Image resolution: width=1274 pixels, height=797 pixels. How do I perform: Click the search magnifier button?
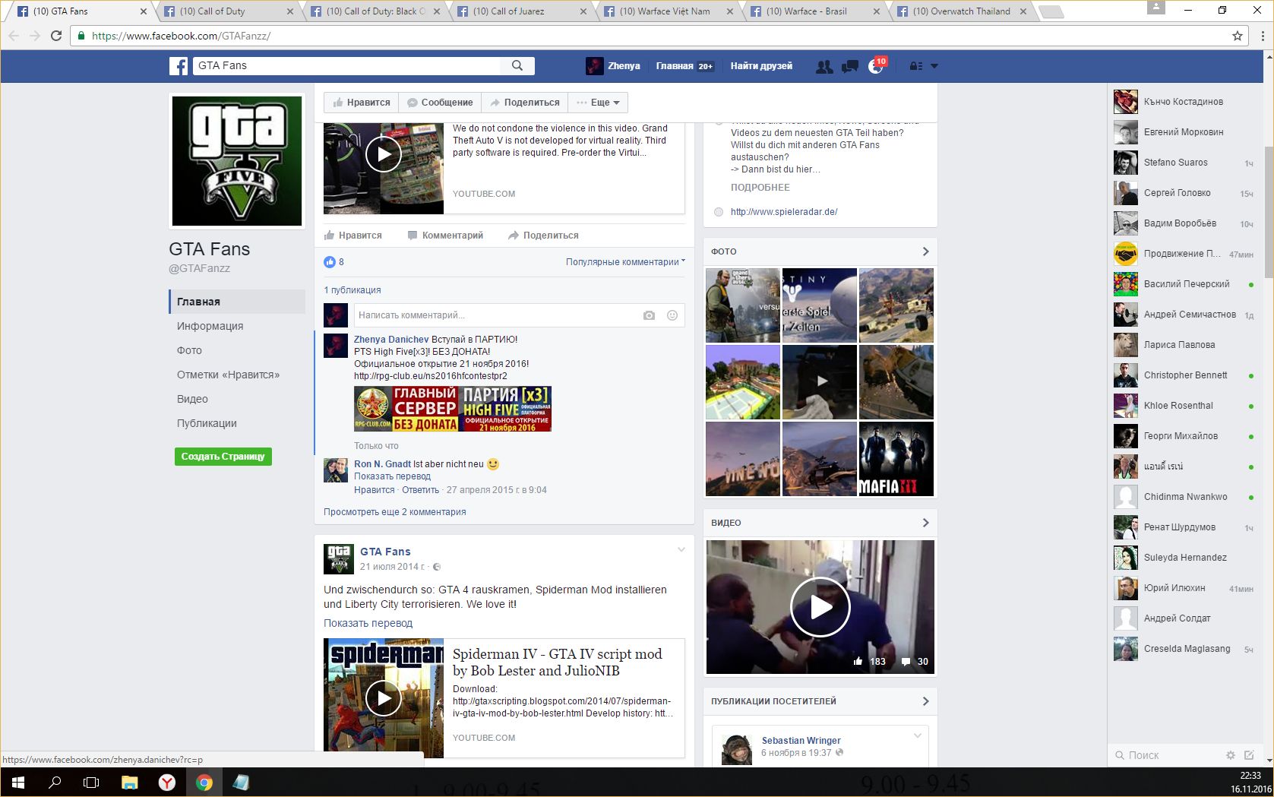click(x=517, y=65)
